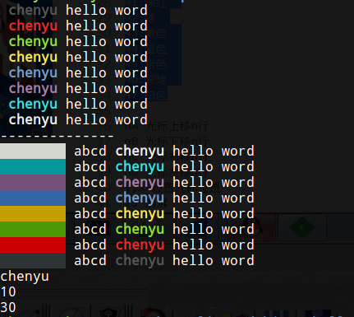
Task: Click the blue color bar
Action: (33, 198)
